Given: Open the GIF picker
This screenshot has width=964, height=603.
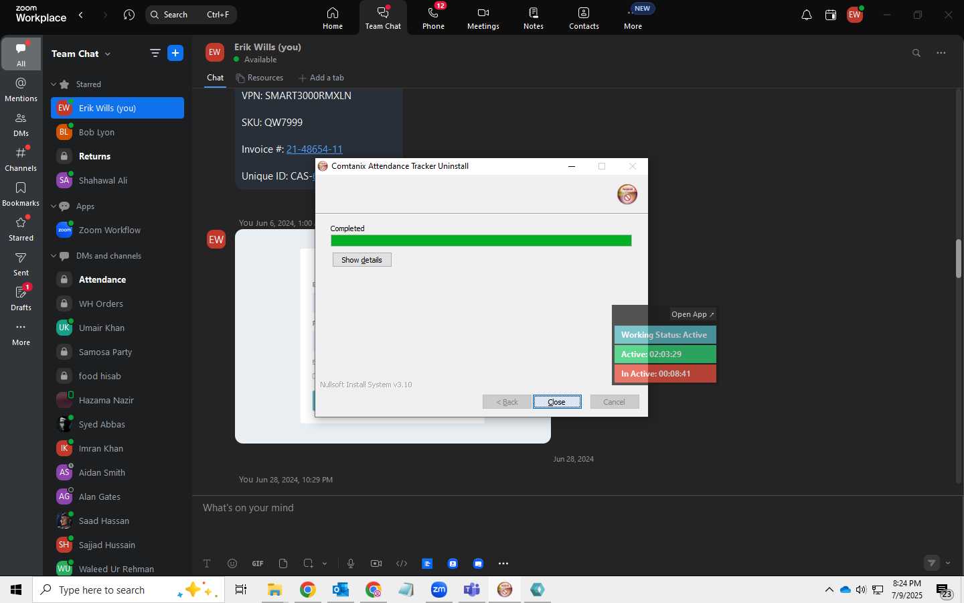Looking at the screenshot, I should point(258,563).
